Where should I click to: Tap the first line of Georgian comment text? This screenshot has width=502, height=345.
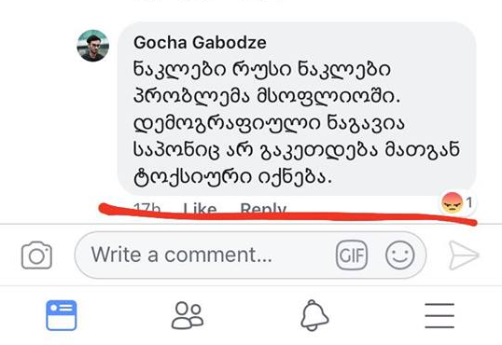coord(262,69)
